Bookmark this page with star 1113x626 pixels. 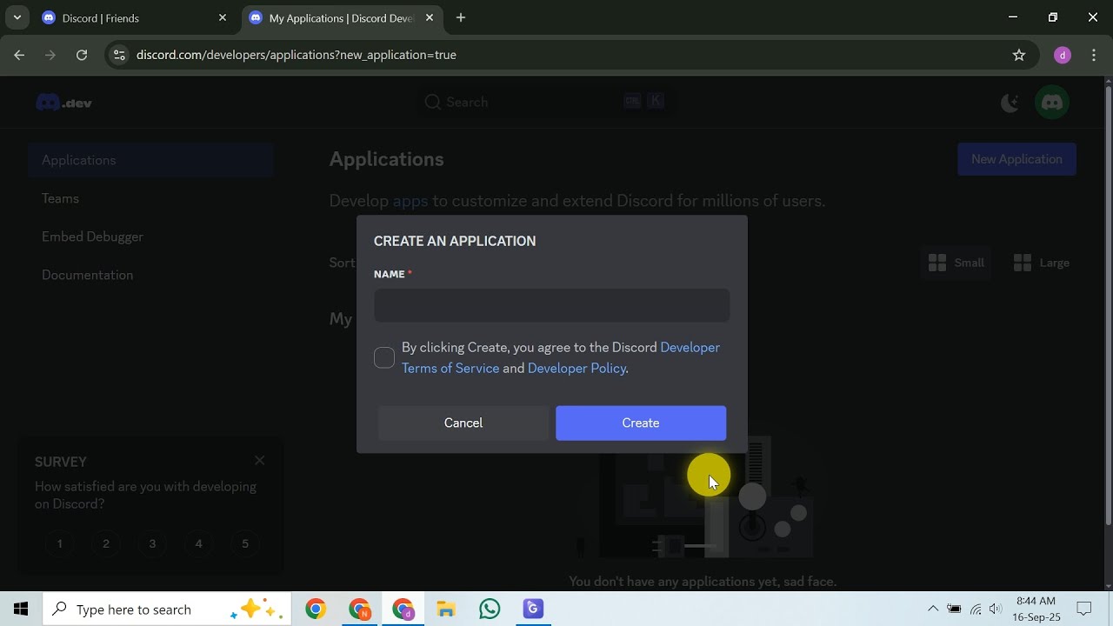tap(1019, 55)
